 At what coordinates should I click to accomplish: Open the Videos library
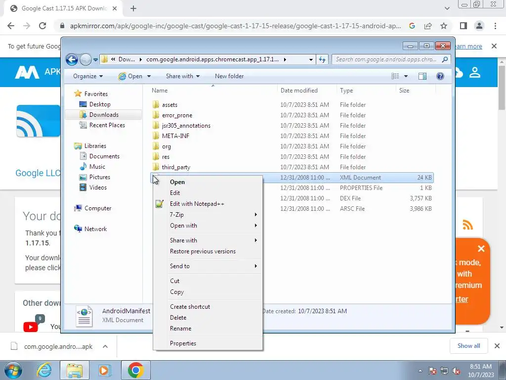click(x=98, y=188)
